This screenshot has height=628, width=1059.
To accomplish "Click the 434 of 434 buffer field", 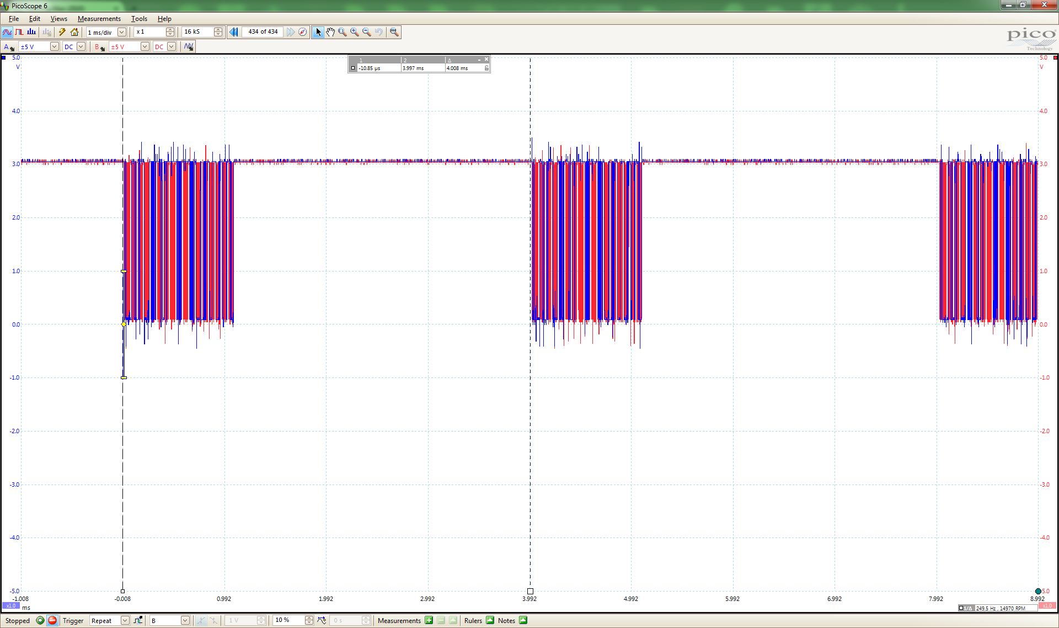I will coord(263,32).
